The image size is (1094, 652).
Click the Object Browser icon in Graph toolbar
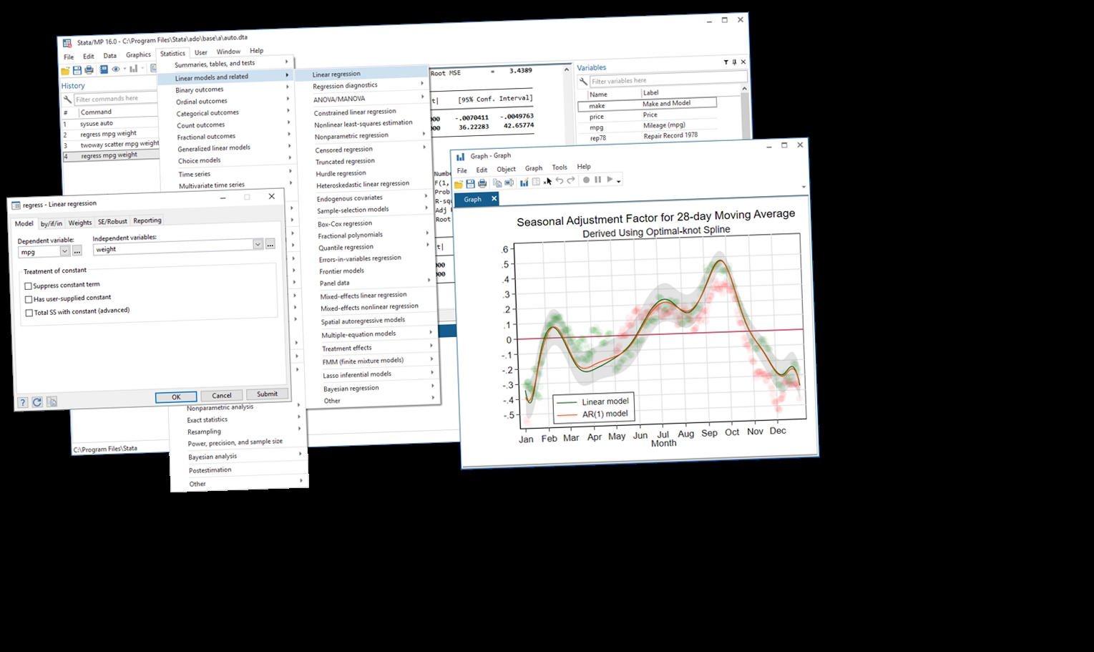[x=536, y=182]
